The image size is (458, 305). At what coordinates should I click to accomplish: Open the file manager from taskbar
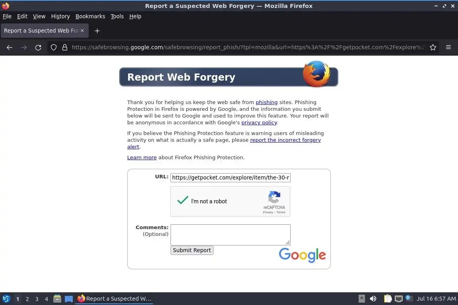57,299
